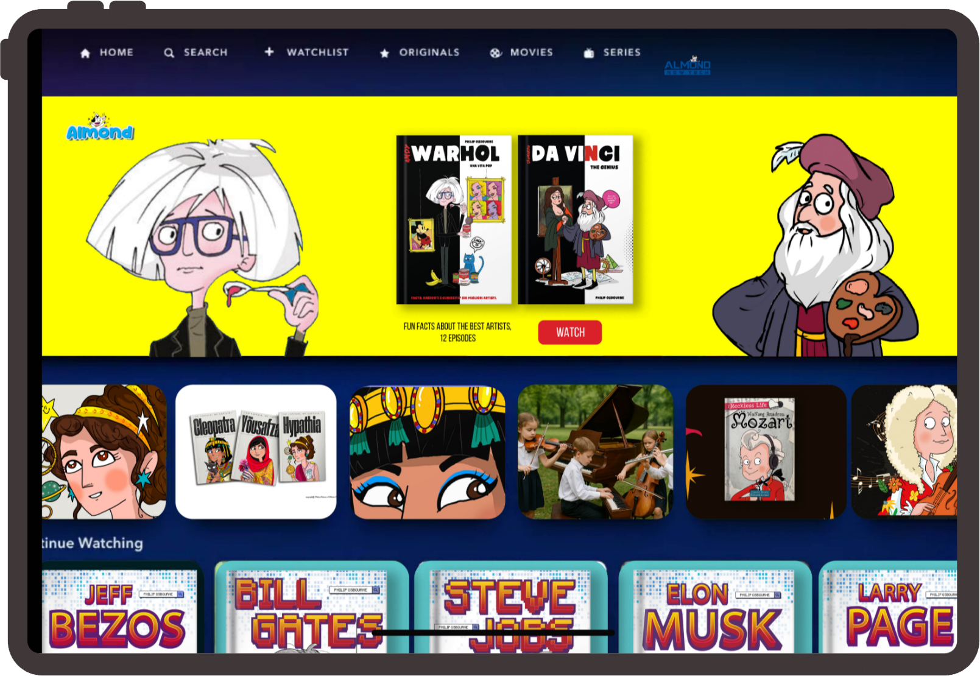The width and height of the screenshot is (980, 676).
Task: Go to the Originals section
Action: [x=429, y=52]
